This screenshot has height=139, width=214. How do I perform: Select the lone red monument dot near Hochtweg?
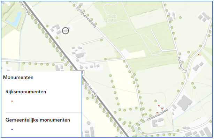click(199, 55)
